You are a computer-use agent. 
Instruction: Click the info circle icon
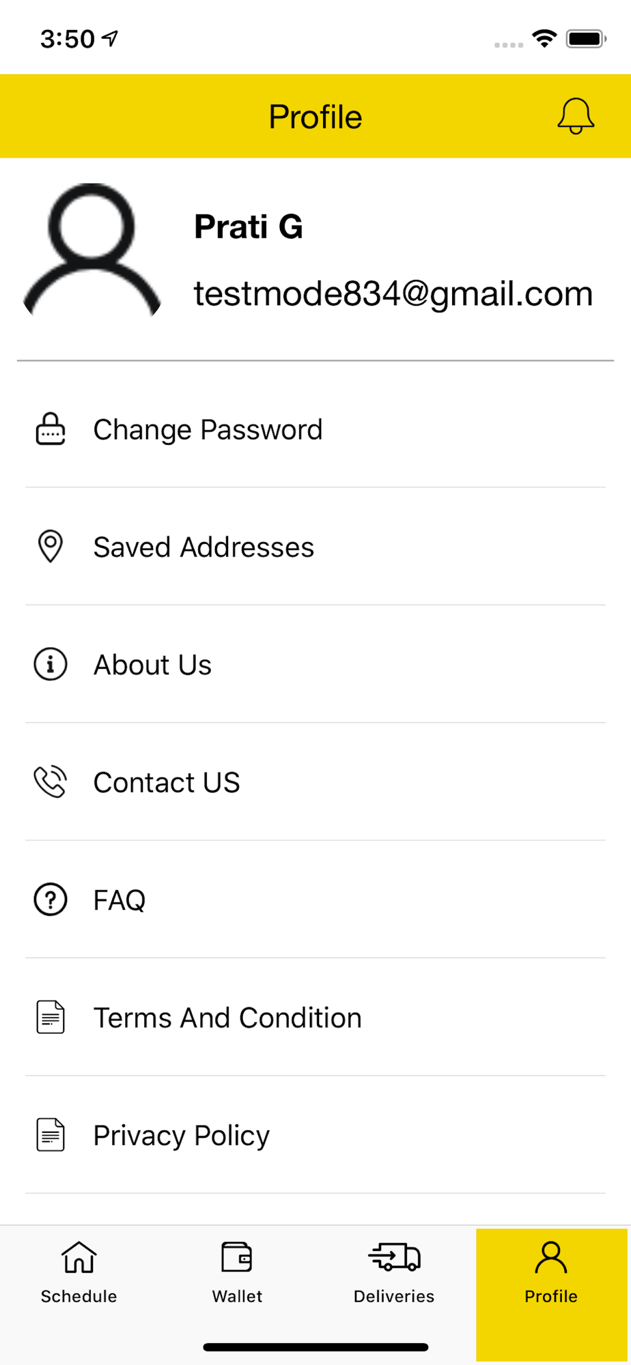[51, 664]
